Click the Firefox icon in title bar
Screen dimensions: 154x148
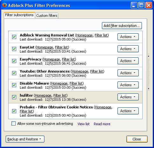(4, 5)
